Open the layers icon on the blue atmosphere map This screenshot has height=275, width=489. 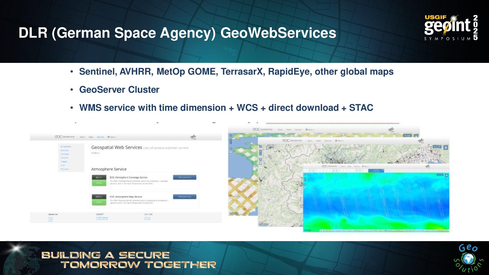click(x=446, y=175)
